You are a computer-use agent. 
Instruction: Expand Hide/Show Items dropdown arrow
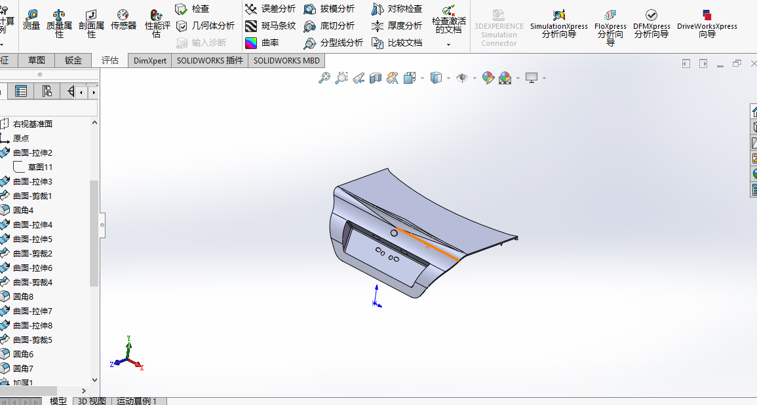click(x=475, y=78)
